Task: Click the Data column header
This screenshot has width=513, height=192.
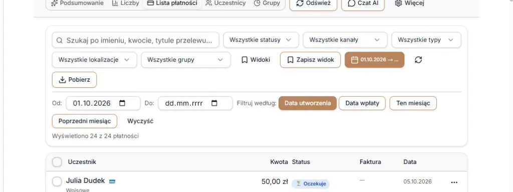Action: click(x=410, y=162)
